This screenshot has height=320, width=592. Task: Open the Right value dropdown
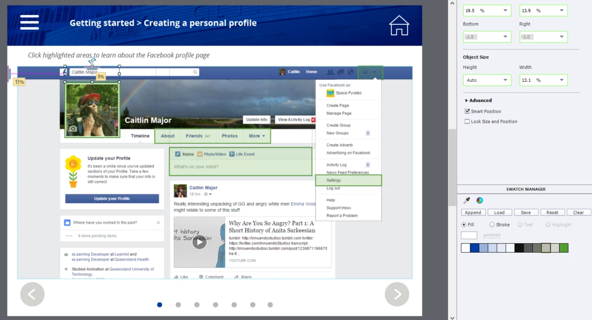562,37
